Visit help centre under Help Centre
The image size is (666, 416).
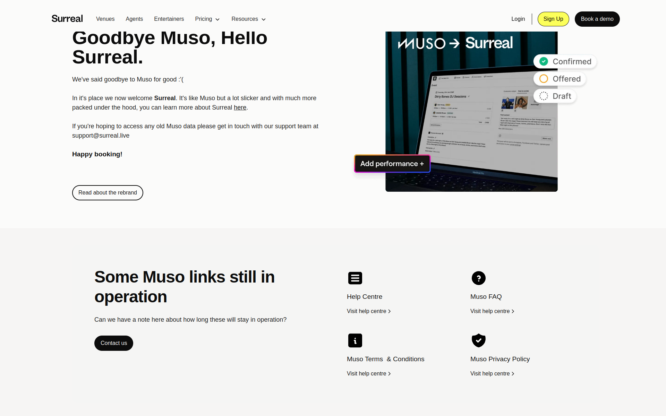tap(369, 311)
